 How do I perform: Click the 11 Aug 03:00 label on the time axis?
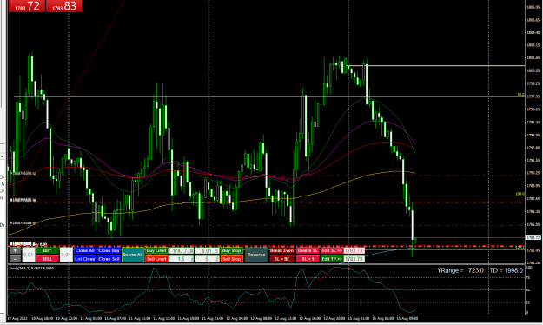pos(90,318)
